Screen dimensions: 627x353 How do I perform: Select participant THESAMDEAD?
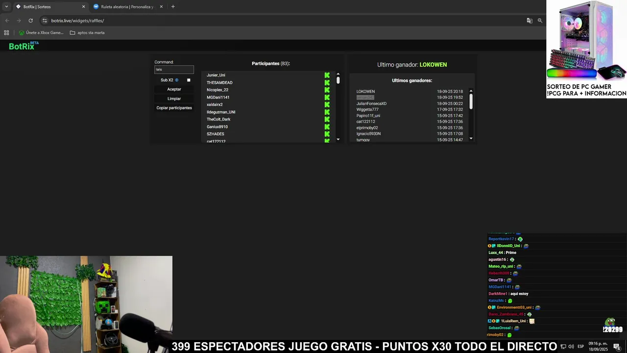pyautogui.click(x=219, y=82)
